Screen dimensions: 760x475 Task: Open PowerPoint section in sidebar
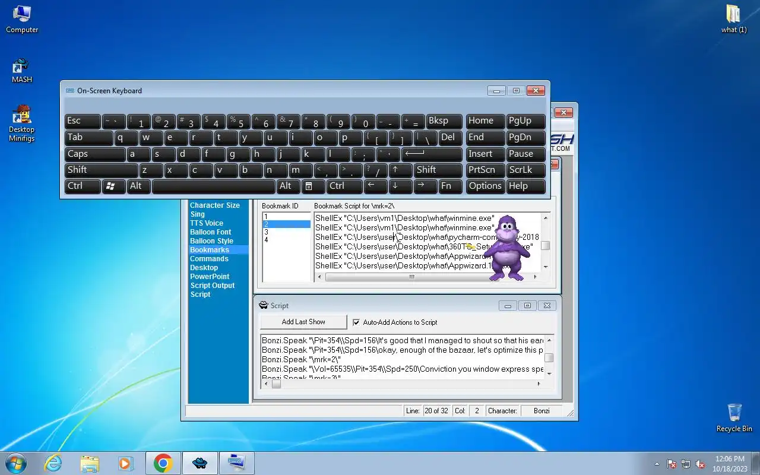[x=210, y=277]
